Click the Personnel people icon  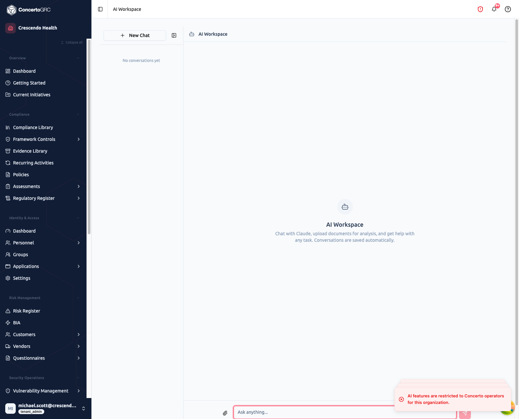8,243
